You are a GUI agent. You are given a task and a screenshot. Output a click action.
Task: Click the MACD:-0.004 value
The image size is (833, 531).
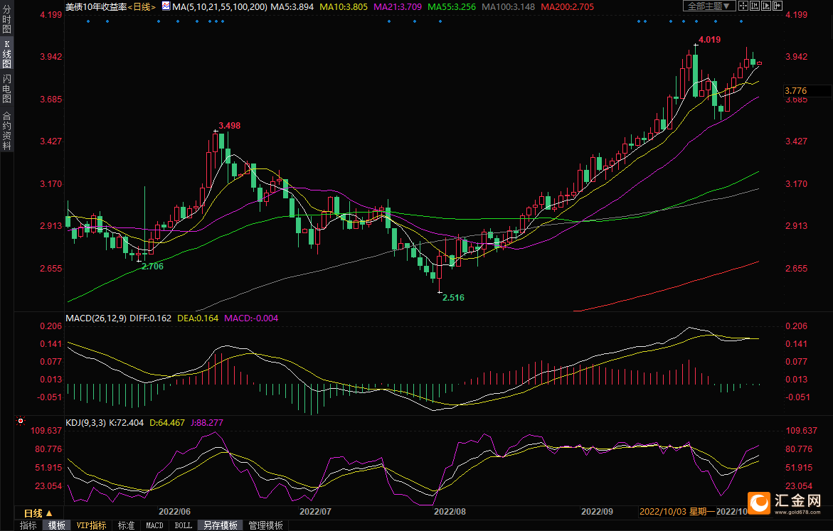coord(250,318)
